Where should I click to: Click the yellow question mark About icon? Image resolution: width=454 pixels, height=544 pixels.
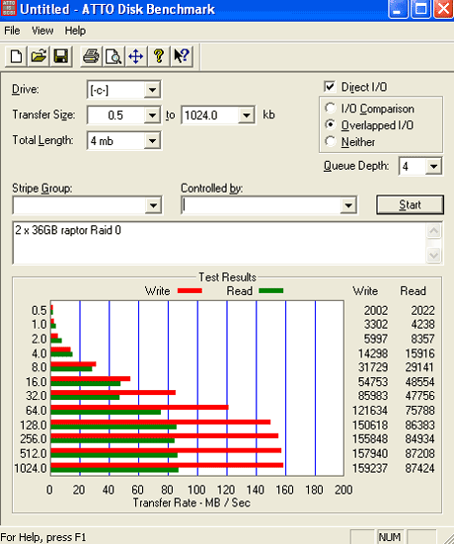click(x=159, y=56)
